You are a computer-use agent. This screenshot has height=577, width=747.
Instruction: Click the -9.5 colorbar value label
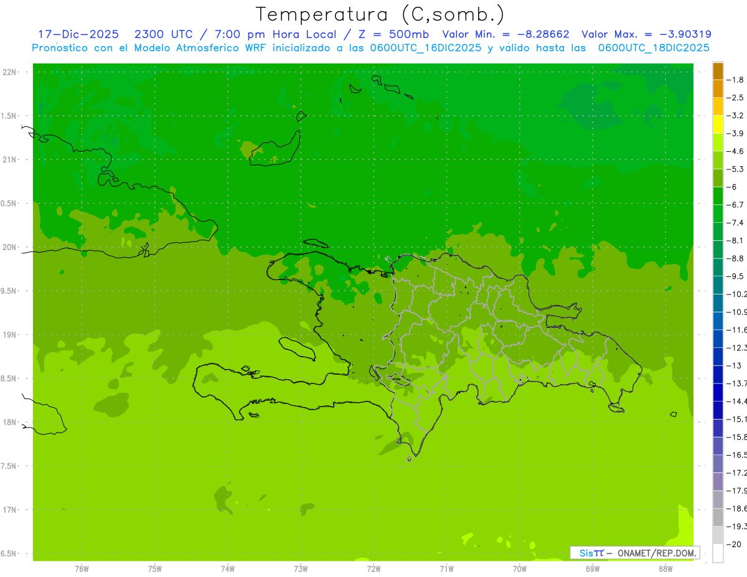[x=735, y=276]
